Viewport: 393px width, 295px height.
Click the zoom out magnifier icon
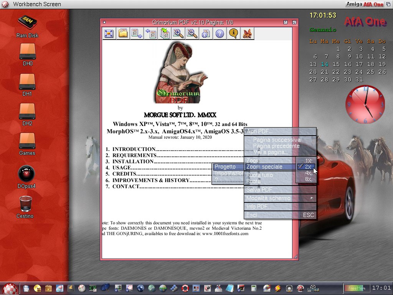pos(192,33)
